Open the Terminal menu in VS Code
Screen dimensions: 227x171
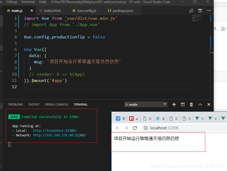tap(28, 2)
